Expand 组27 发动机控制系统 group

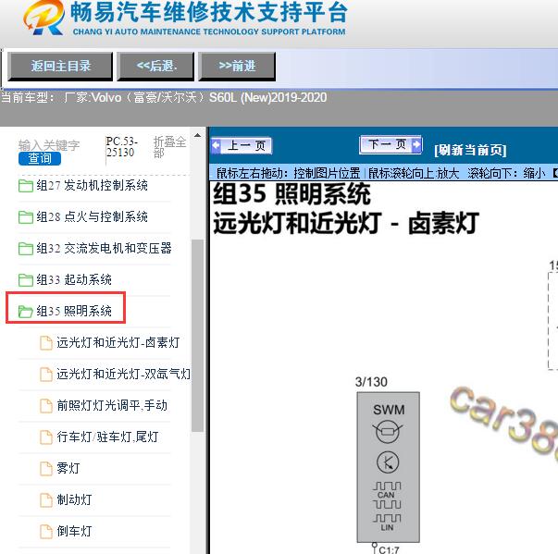(92, 186)
